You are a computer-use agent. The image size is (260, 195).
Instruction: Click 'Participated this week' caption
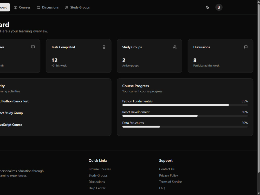206,66
